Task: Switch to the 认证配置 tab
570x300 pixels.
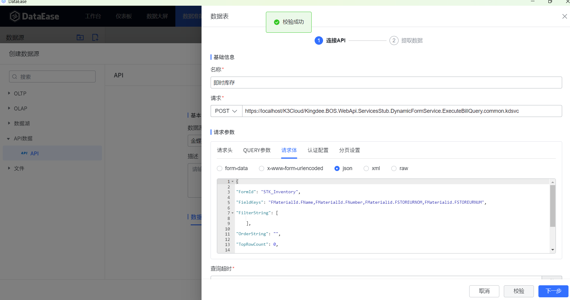Action: [x=318, y=150]
